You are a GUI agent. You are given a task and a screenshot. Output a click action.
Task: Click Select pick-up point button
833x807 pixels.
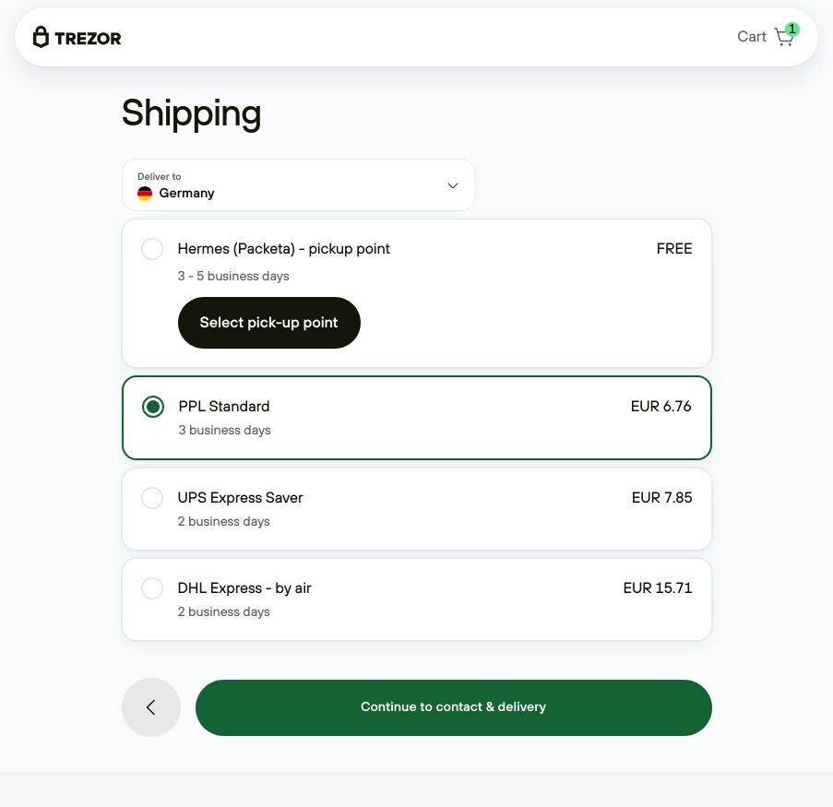tap(268, 323)
